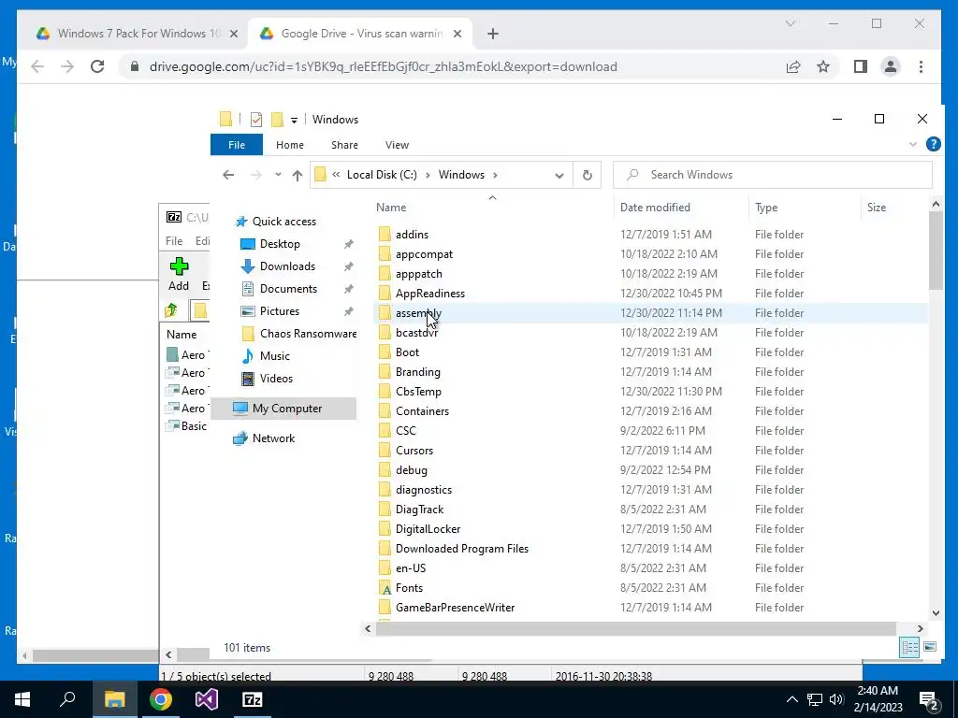Select the CbsTemp folder
This screenshot has height=718, width=958.
pos(418,392)
